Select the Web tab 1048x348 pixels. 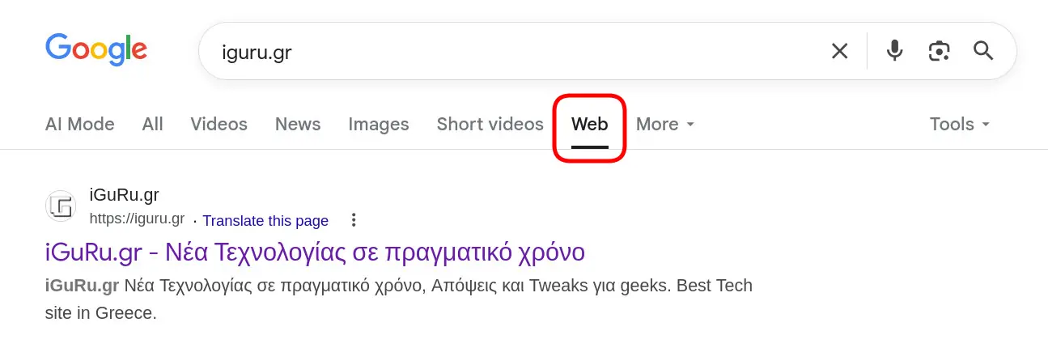(x=590, y=125)
